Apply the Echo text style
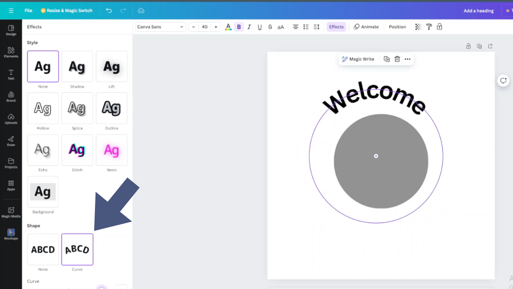The width and height of the screenshot is (513, 289). [x=43, y=150]
